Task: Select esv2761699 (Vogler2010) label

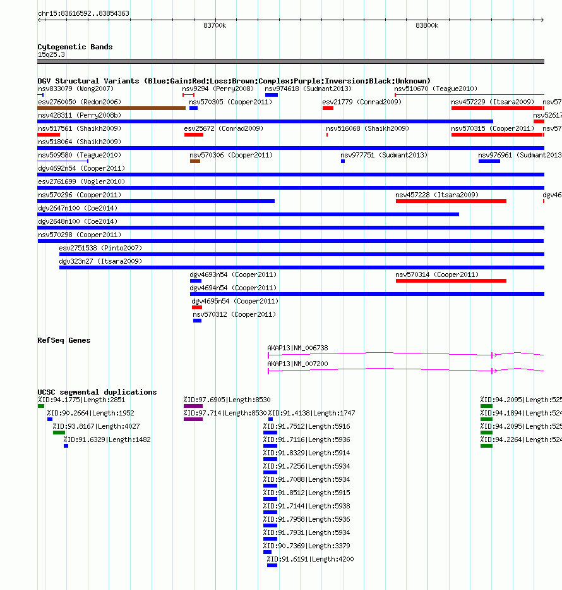Action: [81, 181]
